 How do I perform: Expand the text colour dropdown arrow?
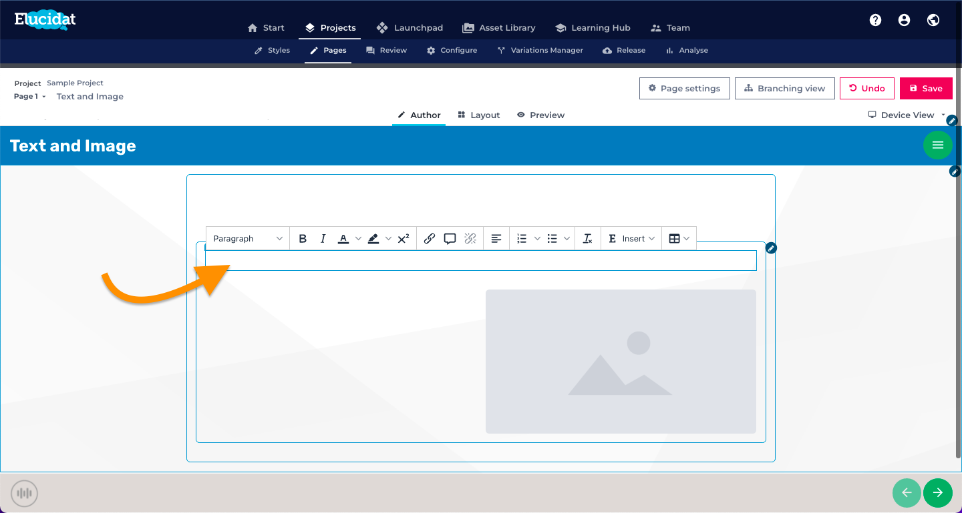pos(358,239)
